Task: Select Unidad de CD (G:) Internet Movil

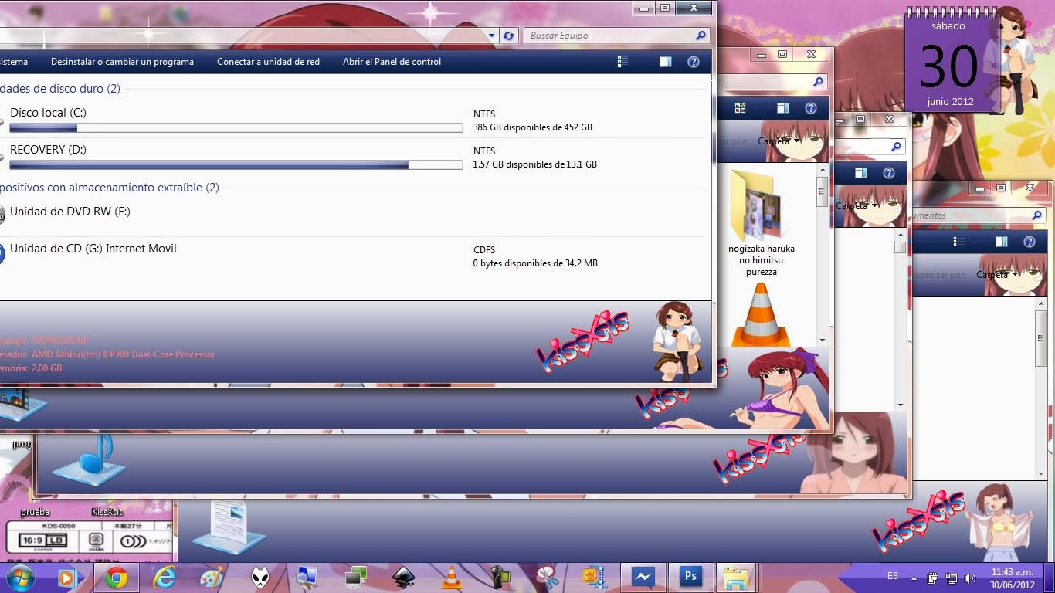Action: [x=93, y=249]
